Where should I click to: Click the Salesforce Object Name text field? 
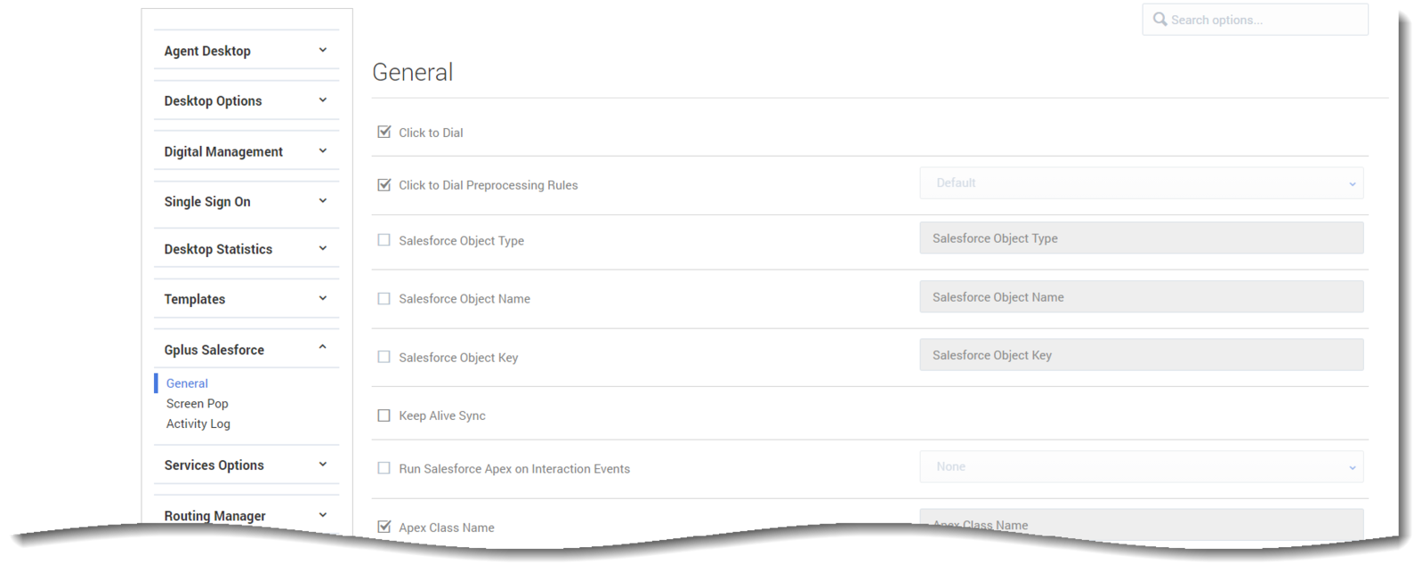tap(1141, 297)
